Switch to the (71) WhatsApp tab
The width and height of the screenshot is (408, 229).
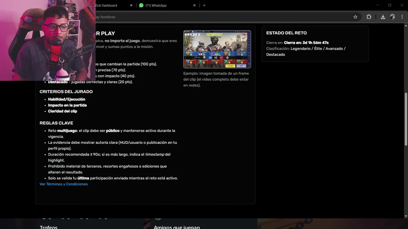click(167, 5)
